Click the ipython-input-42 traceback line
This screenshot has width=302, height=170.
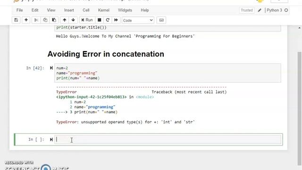105,97
